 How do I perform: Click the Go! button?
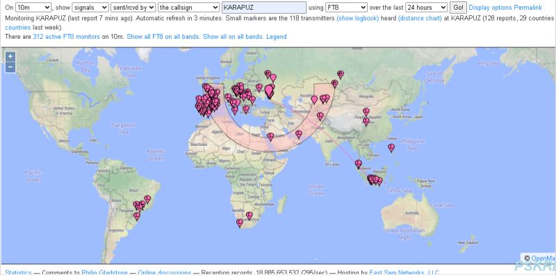pyautogui.click(x=458, y=7)
